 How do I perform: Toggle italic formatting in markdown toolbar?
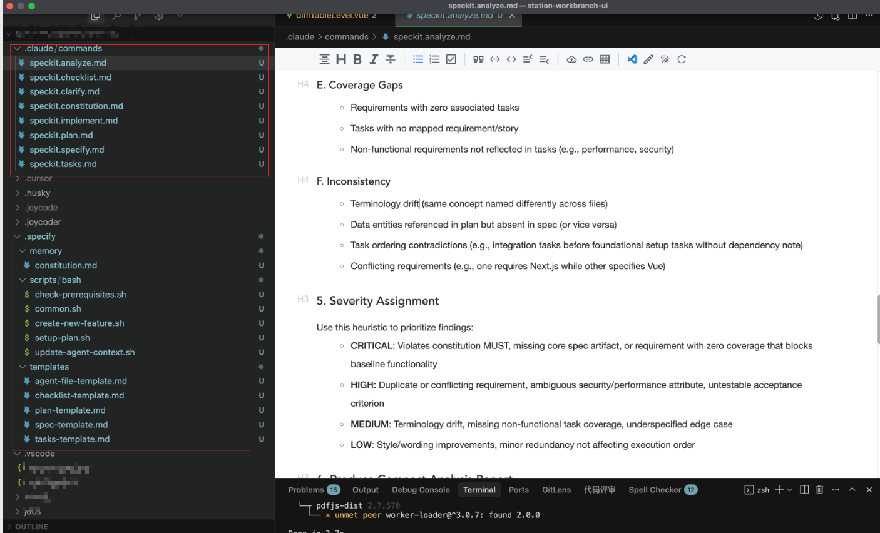(x=374, y=59)
